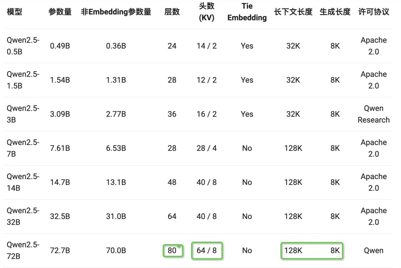Screen dimensions: 401x268
Task: Click the Qwen2.5-1.5B model cell
Action: pyautogui.click(x=23, y=80)
